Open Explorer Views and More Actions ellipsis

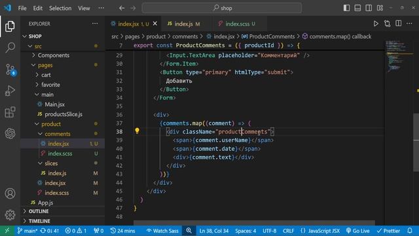[95, 24]
